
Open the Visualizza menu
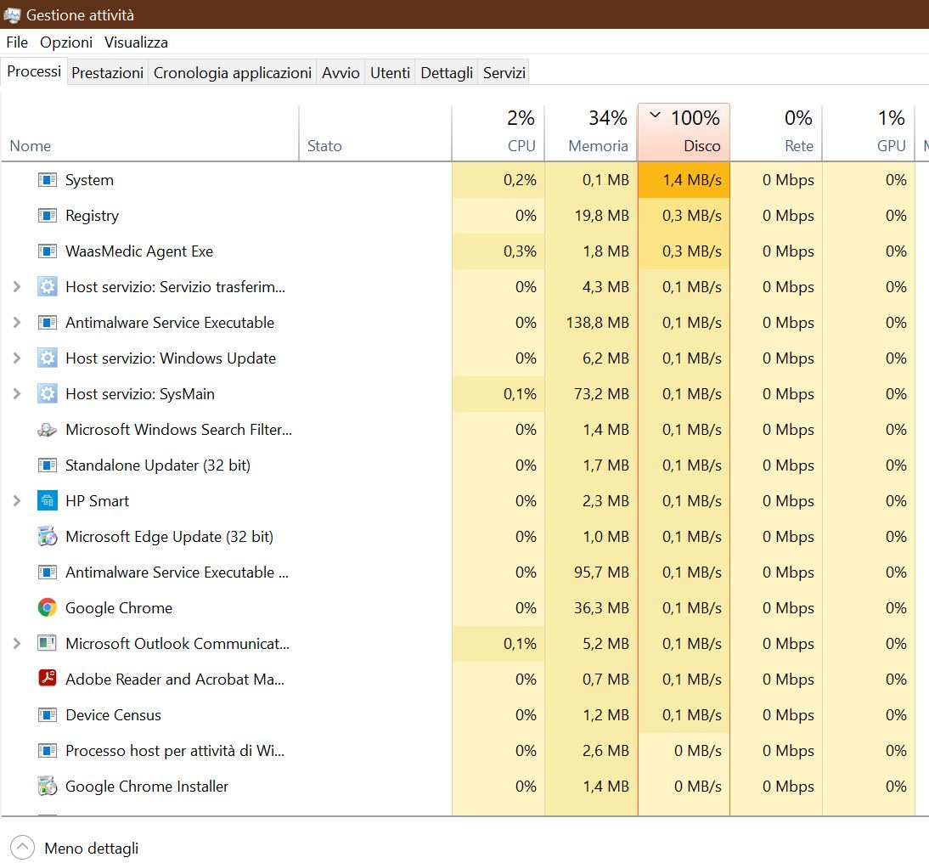[136, 42]
